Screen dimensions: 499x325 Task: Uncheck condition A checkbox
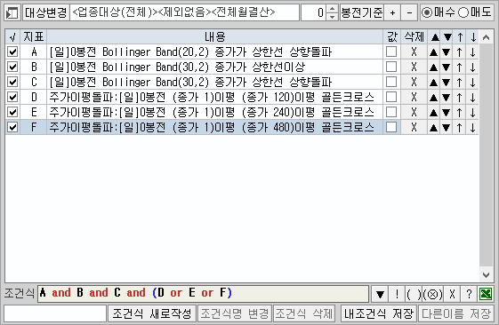pyautogui.click(x=12, y=52)
